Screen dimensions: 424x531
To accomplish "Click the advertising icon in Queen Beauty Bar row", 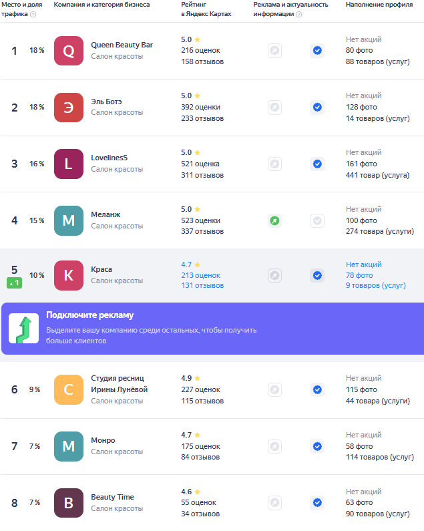I will [x=274, y=51].
